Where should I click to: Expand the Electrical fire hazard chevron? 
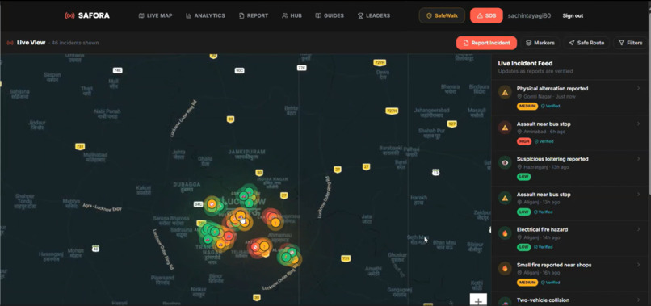638,229
